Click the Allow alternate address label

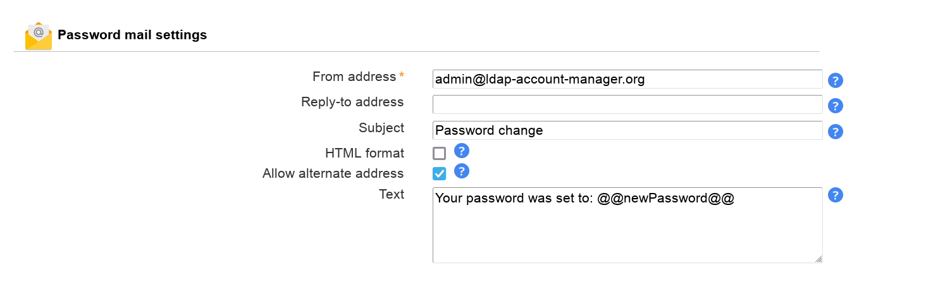point(333,173)
